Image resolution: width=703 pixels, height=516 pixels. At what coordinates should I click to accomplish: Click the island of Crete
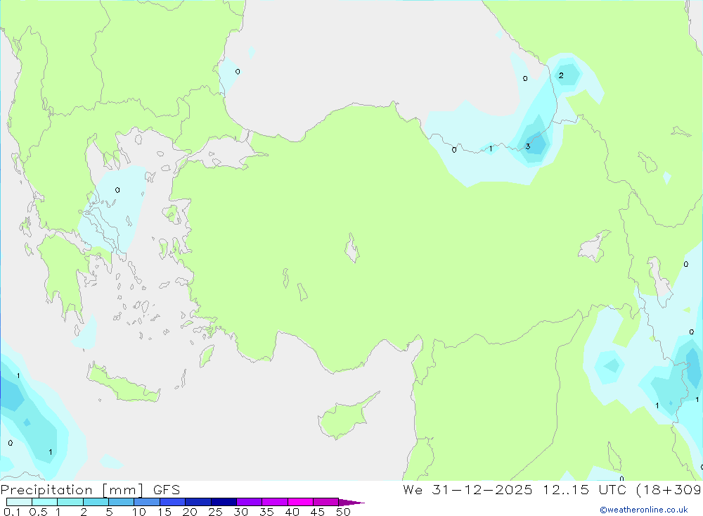point(123,383)
